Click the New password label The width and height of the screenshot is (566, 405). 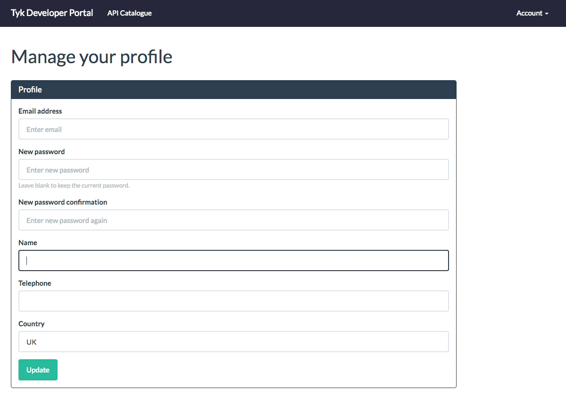coord(42,151)
